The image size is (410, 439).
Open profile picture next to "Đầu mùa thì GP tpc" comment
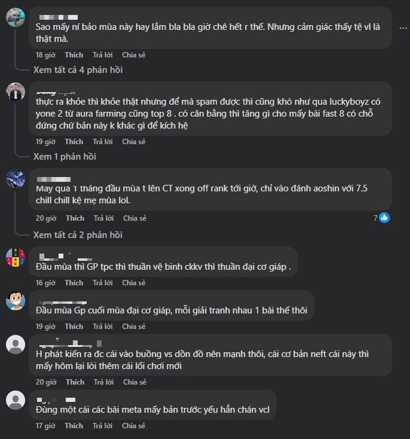pyautogui.click(x=15, y=257)
